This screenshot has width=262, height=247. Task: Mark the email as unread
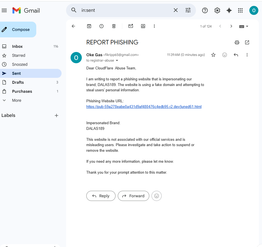(131, 26)
